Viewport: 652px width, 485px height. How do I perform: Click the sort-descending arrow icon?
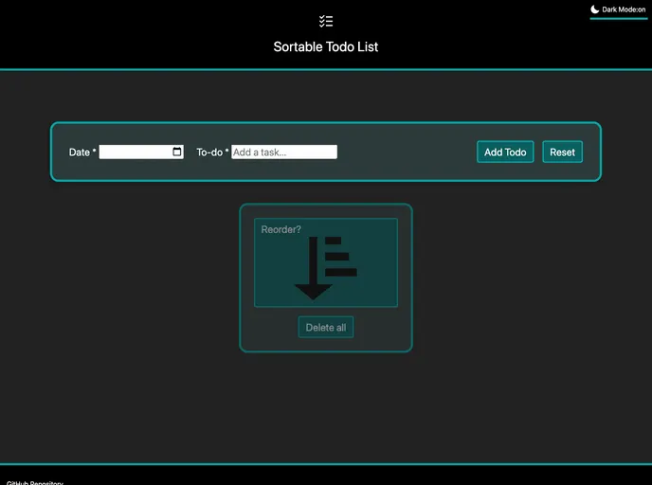313,270
